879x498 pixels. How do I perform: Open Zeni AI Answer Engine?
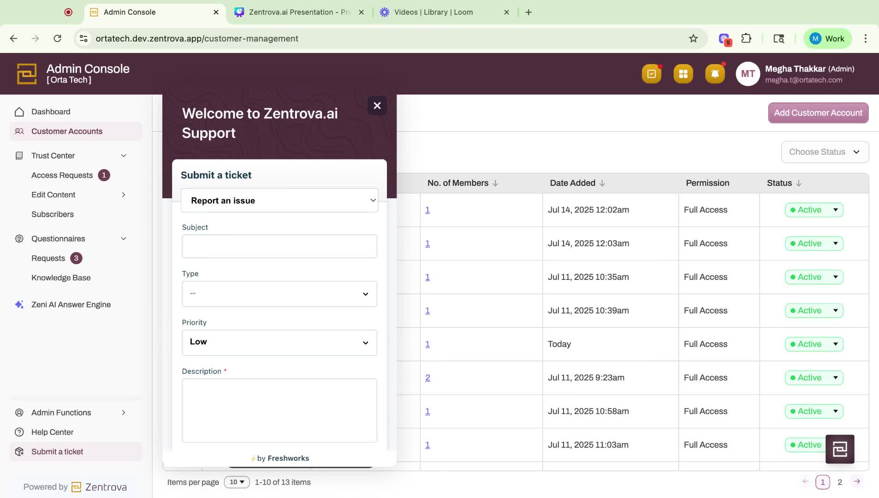(x=71, y=304)
